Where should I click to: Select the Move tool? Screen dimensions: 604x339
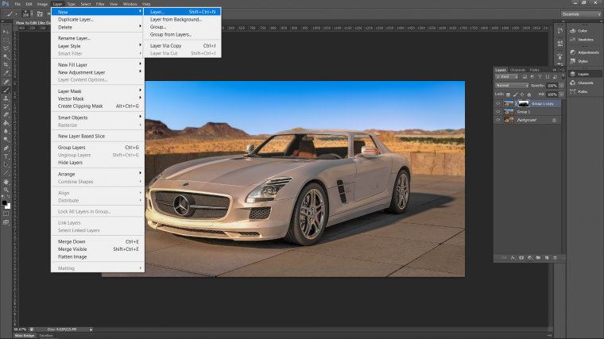click(x=6, y=32)
